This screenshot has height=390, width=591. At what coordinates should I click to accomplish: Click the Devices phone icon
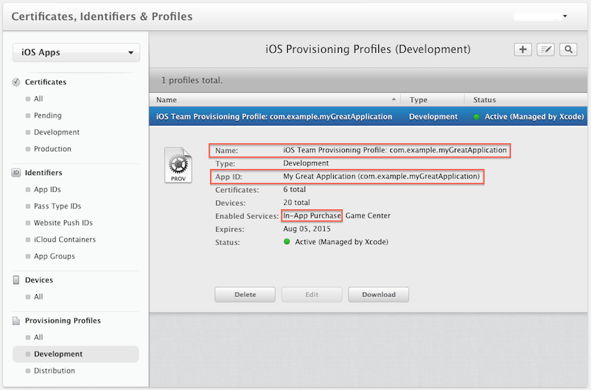click(17, 280)
